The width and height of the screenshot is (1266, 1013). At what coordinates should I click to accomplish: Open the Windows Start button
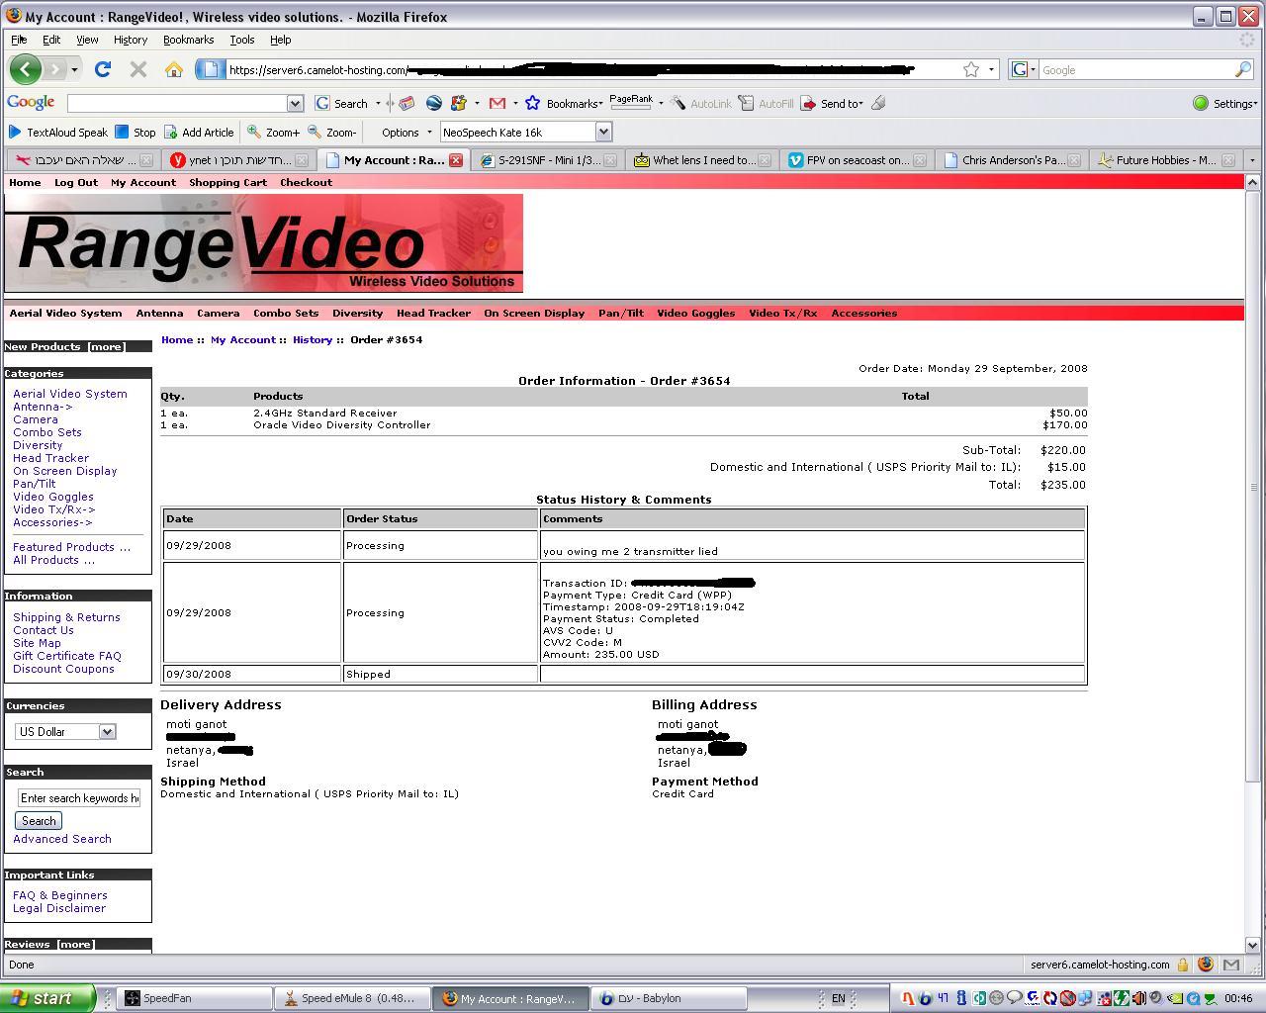47,998
